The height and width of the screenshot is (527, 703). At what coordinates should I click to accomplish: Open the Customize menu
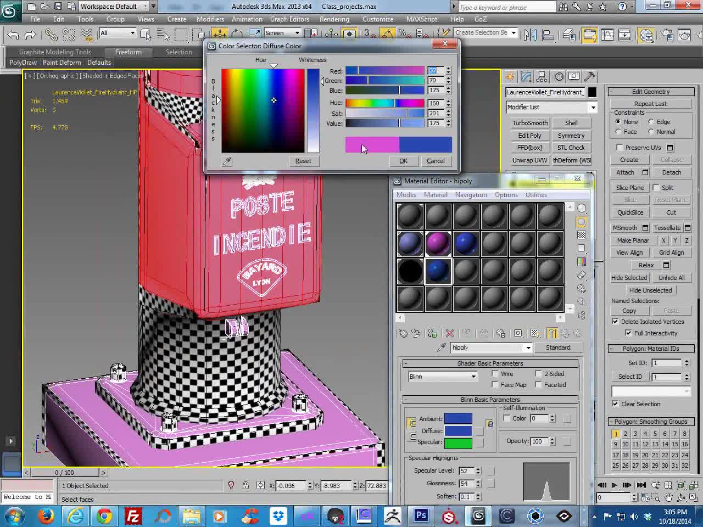click(378, 19)
